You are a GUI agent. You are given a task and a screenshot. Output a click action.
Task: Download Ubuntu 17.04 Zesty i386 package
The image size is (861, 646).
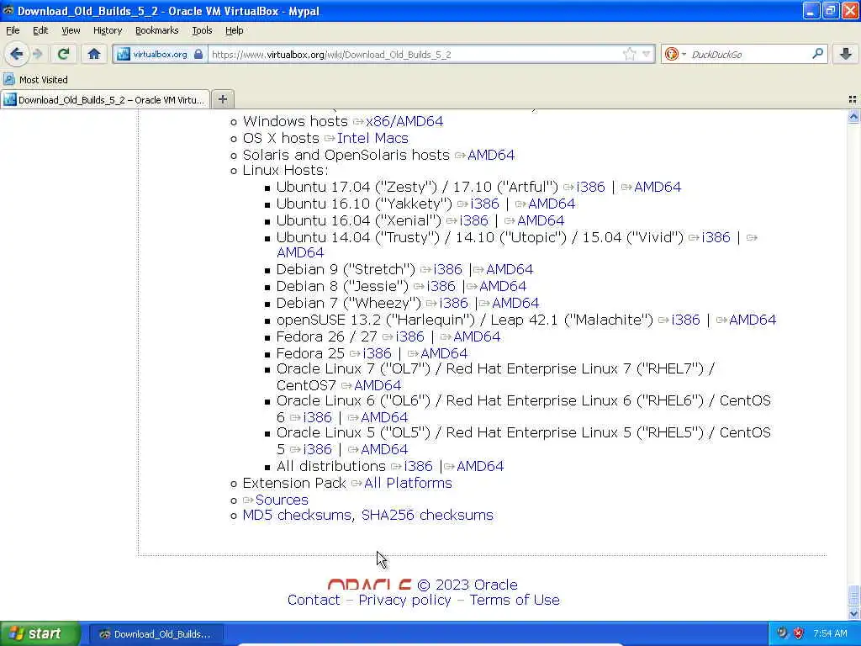click(x=590, y=187)
